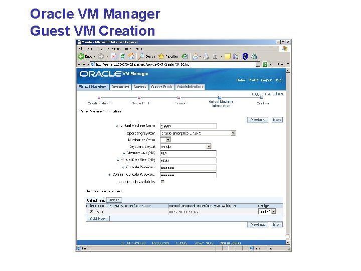
Task: Click the History globe icon
Action: point(185,56)
